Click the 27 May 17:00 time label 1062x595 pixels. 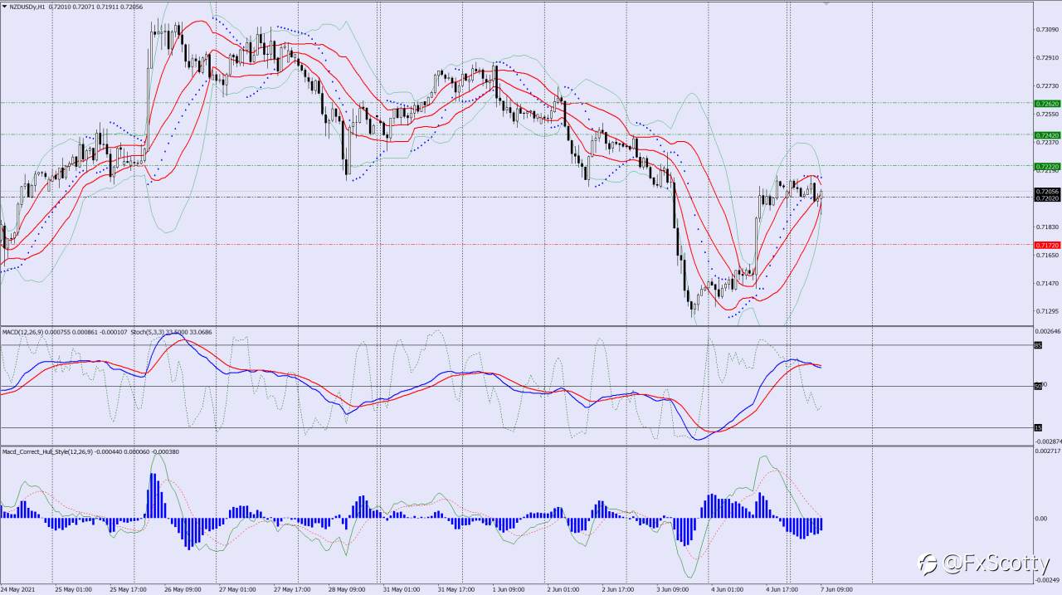pos(292,590)
